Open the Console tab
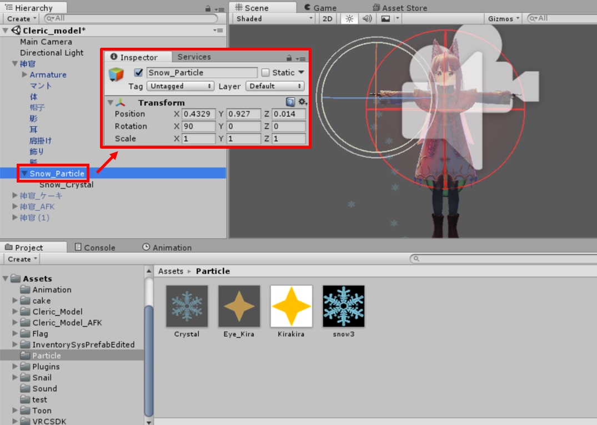 coord(94,247)
